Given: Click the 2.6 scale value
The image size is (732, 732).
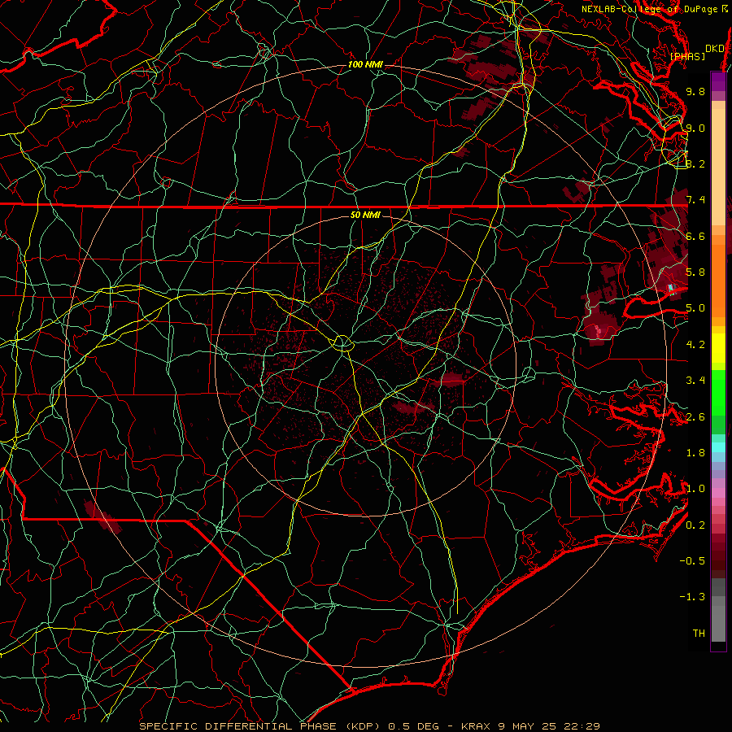Looking at the screenshot, I should tap(695, 417).
